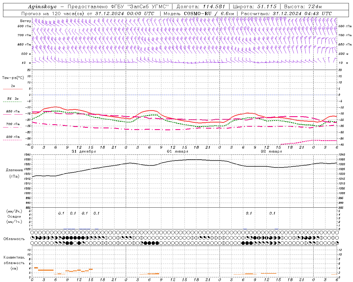Click the '(гПа)' unit under Давление
The image size is (353, 282).
click(x=14, y=176)
